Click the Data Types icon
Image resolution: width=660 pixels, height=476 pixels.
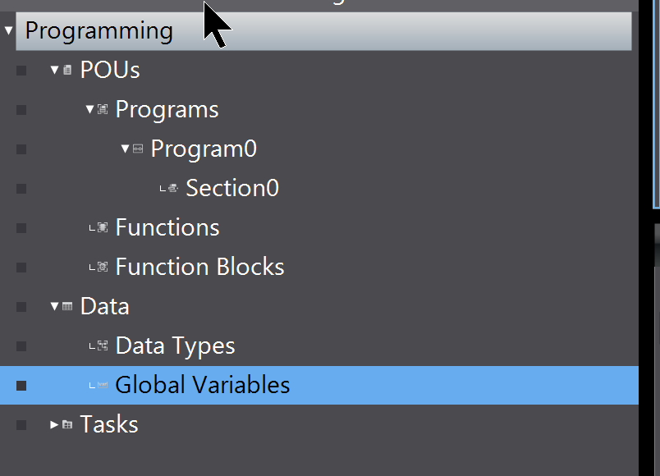point(103,346)
